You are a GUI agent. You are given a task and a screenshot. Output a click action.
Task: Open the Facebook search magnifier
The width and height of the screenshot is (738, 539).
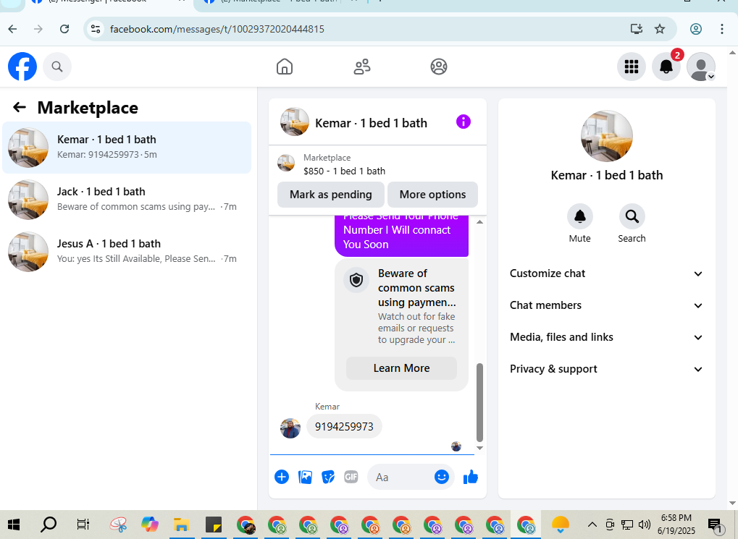click(57, 67)
